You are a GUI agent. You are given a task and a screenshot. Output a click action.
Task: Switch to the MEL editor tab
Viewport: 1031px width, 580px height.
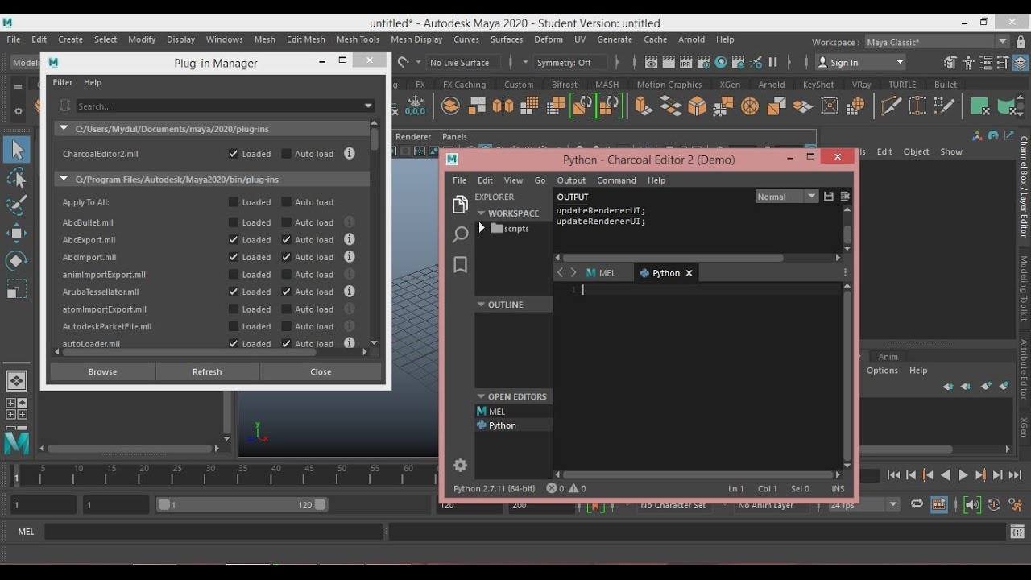point(601,273)
